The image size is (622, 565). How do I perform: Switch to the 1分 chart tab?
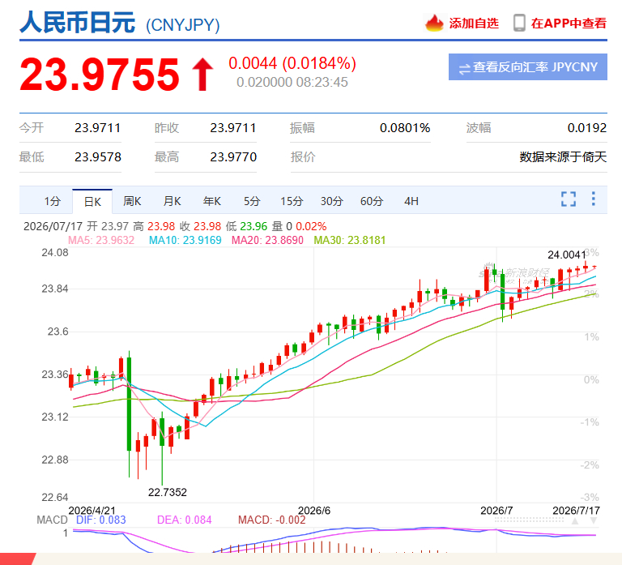(52, 201)
